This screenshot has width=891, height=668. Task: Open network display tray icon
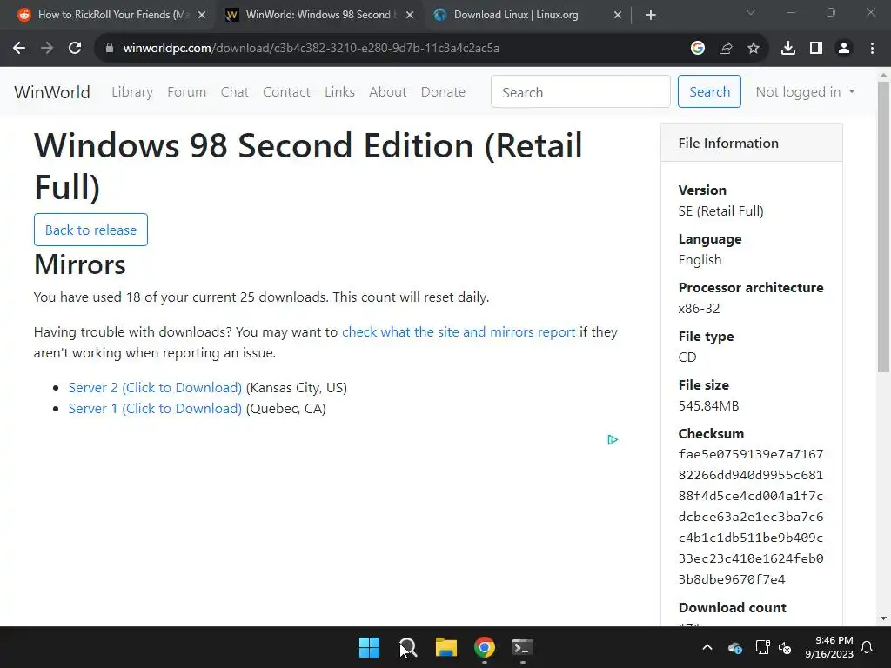762,647
